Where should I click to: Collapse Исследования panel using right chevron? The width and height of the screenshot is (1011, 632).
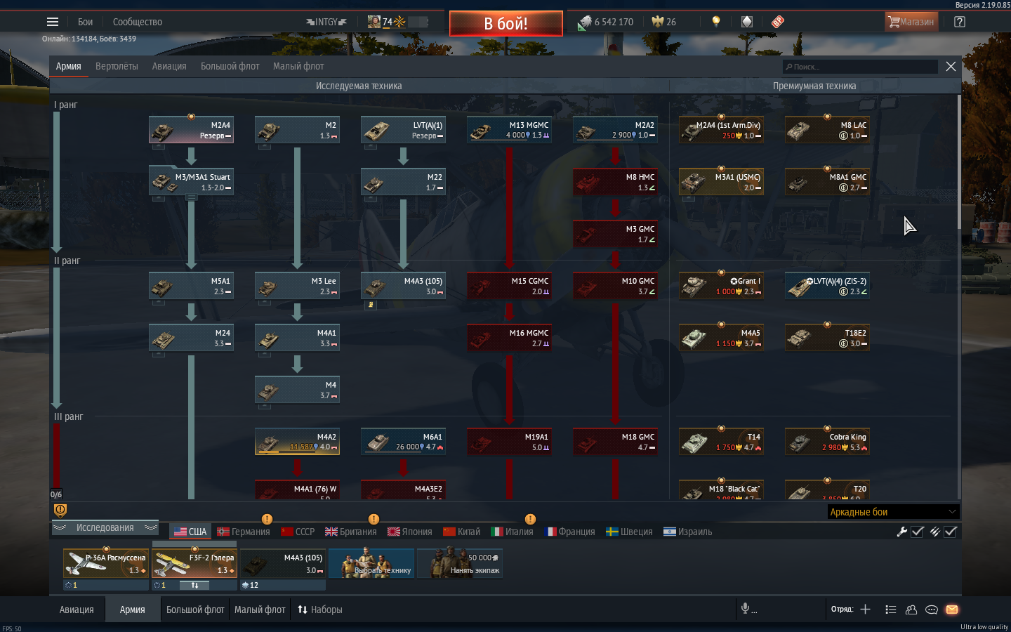point(150,527)
